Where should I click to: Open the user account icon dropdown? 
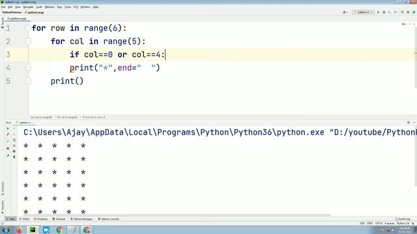(x=345, y=12)
